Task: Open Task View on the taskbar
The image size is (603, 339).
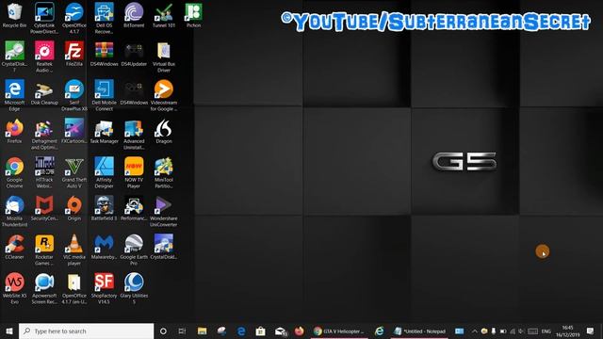Action: pyautogui.click(x=182, y=331)
